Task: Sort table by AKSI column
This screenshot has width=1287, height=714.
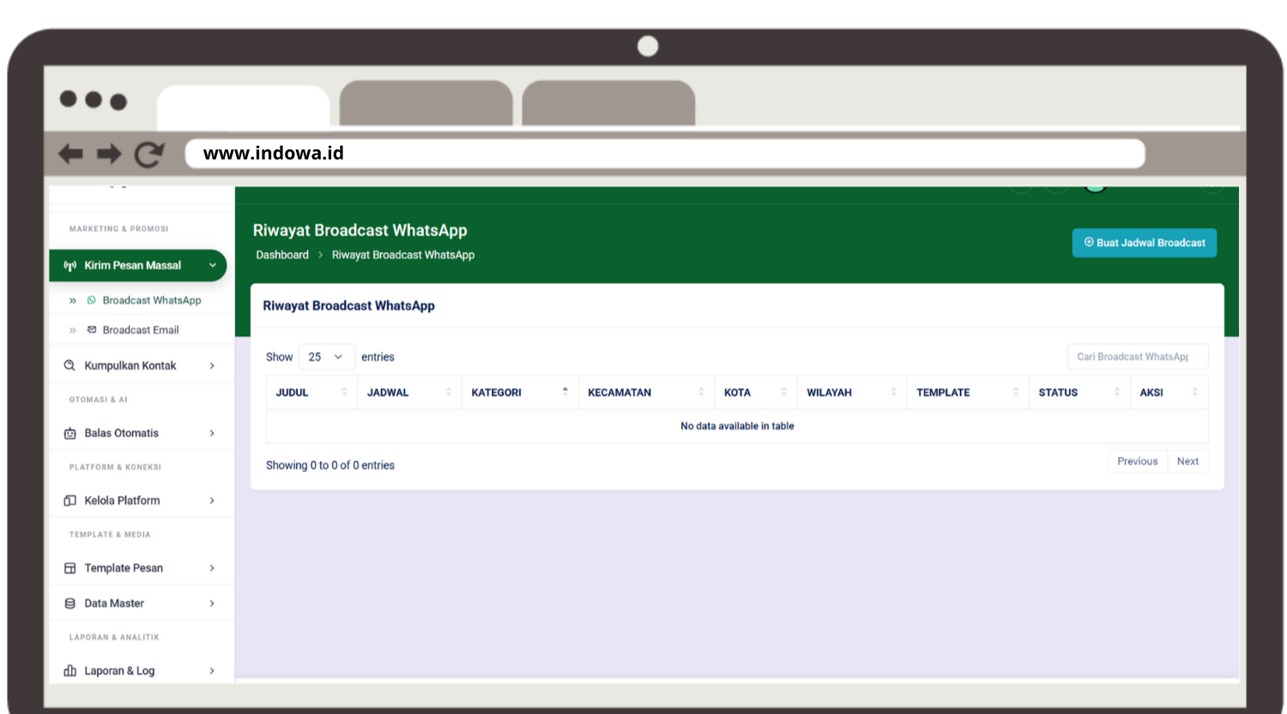Action: [1169, 393]
